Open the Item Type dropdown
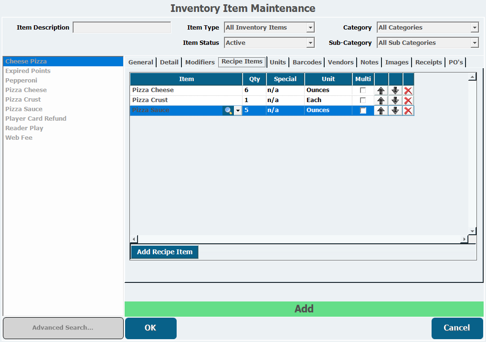Viewport: 486px width, 342px height. [310, 28]
